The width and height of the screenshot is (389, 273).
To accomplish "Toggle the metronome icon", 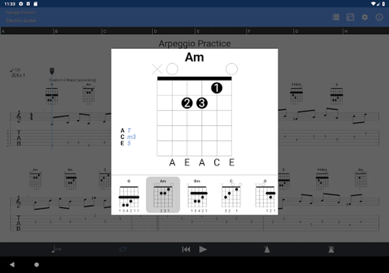I will click(267, 249).
